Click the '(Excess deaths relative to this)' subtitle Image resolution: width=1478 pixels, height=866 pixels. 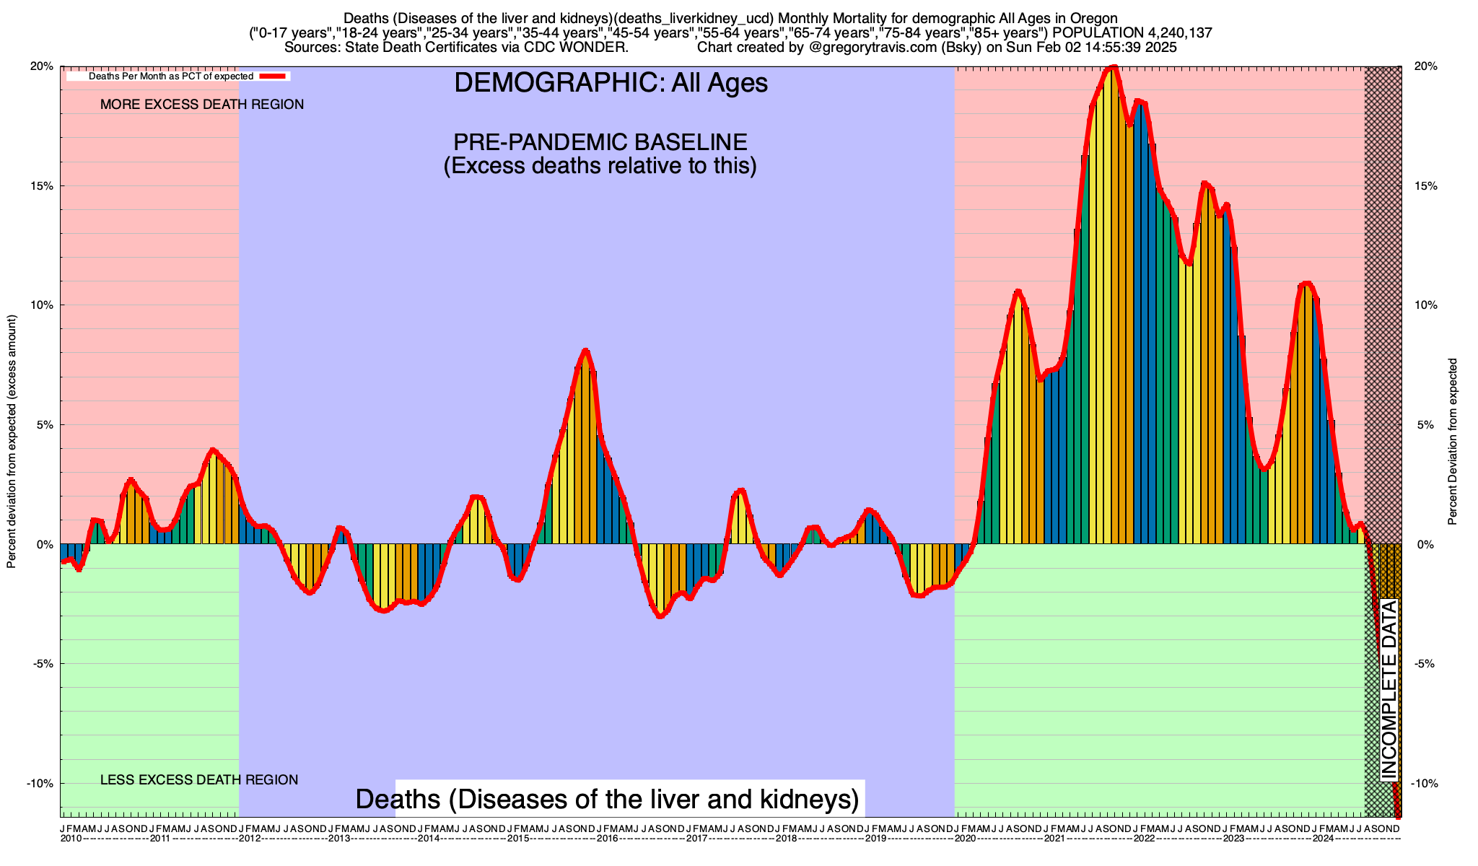[600, 166]
